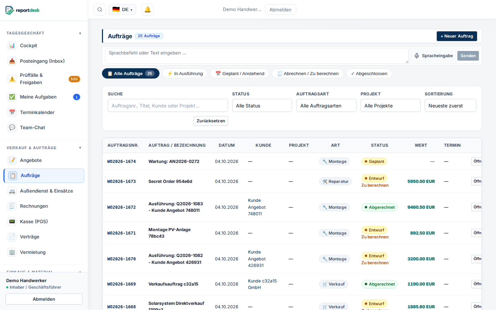The image size is (496, 310).
Task: Open Posteingang (Inbox) icon
Action: 12,61
